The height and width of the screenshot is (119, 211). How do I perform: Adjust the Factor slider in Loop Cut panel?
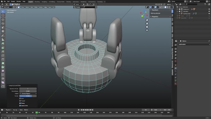point(28,96)
